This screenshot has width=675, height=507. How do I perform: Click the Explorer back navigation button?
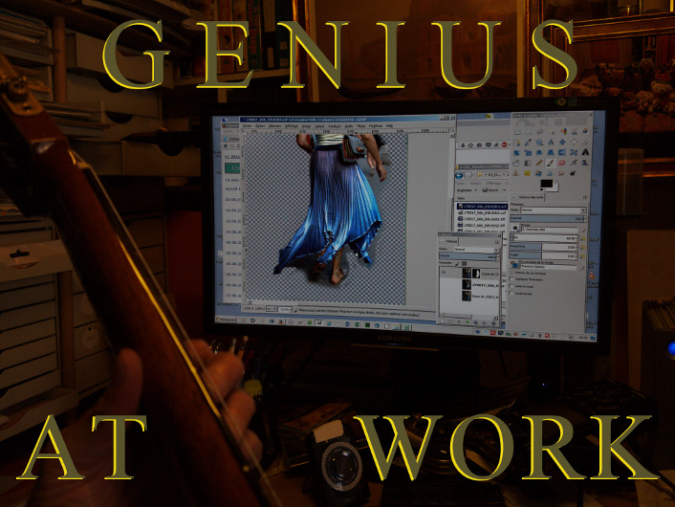[459, 175]
